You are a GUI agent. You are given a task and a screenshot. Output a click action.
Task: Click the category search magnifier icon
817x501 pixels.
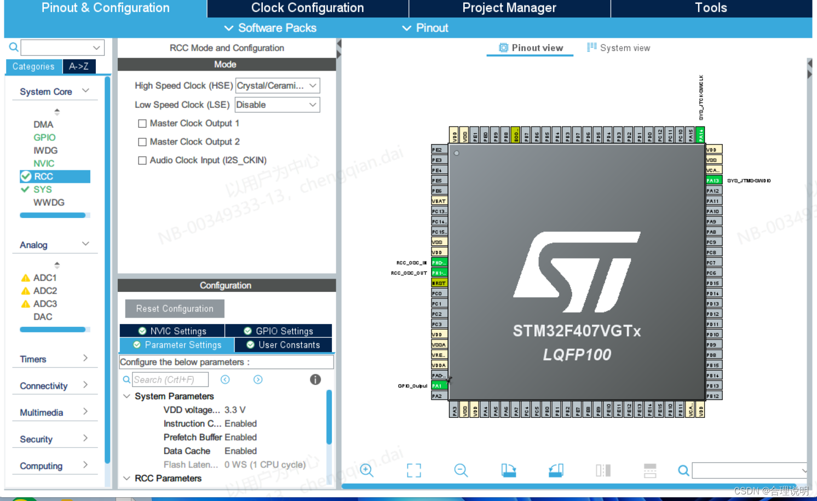point(14,47)
